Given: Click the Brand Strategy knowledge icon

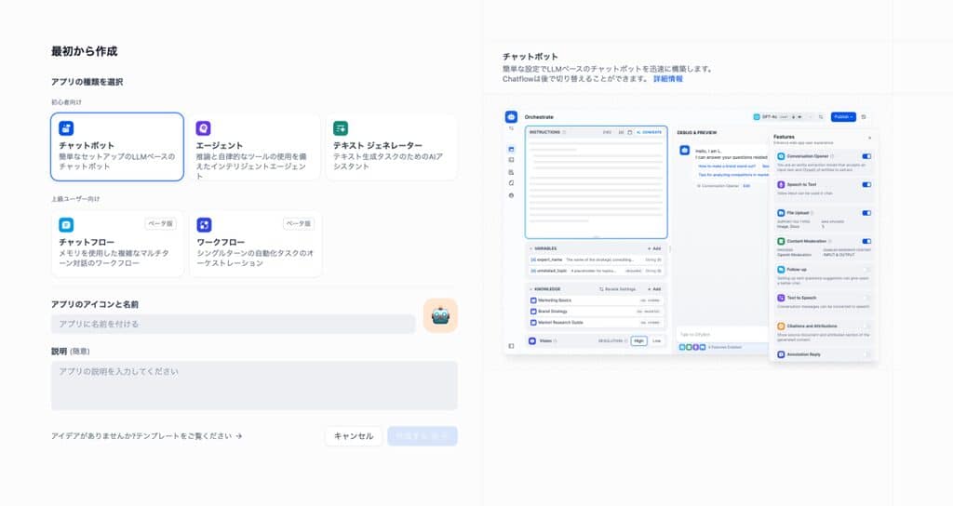Looking at the screenshot, I should click(533, 311).
